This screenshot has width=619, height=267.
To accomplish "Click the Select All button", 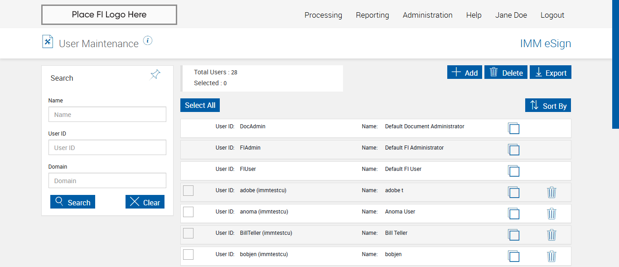I will pos(200,105).
